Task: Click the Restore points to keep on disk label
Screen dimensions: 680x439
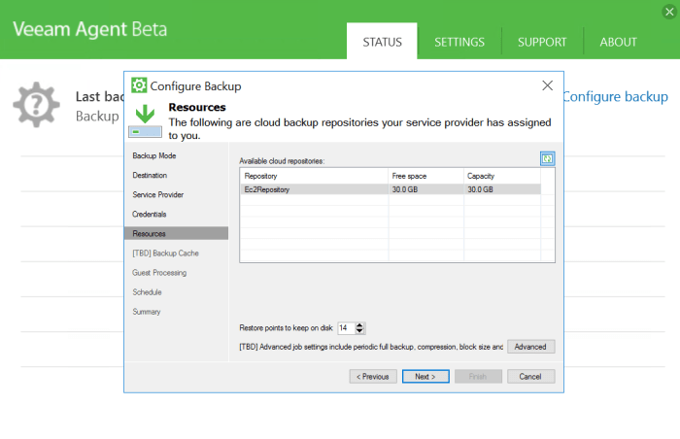Action: pos(287,328)
